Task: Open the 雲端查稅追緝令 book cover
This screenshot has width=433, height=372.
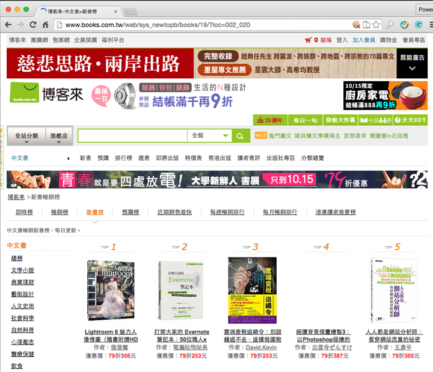Action: click(x=253, y=290)
